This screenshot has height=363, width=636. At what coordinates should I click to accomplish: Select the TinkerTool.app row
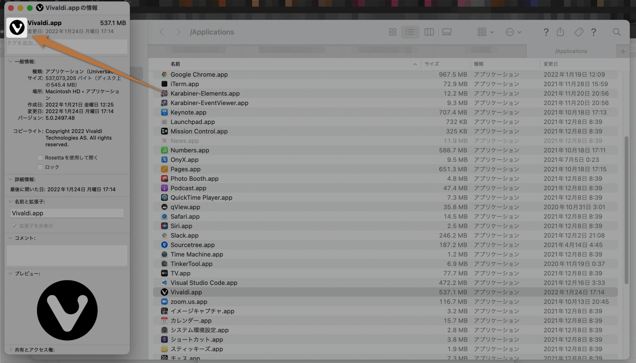[x=385, y=264]
